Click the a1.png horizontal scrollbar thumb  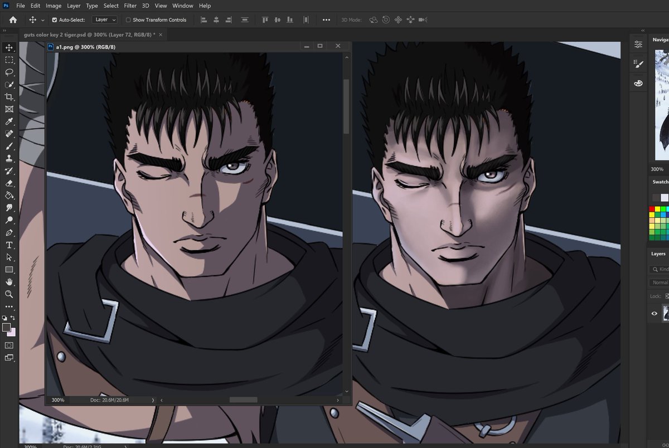click(x=243, y=400)
